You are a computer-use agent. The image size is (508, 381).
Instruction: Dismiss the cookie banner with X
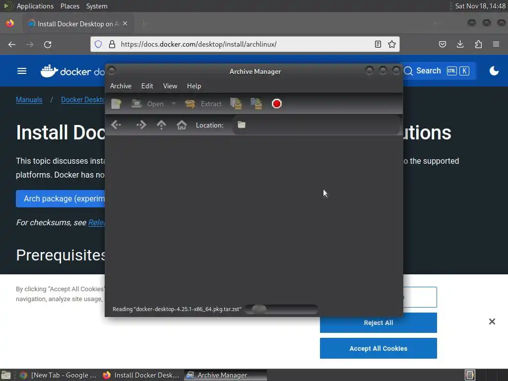492,321
